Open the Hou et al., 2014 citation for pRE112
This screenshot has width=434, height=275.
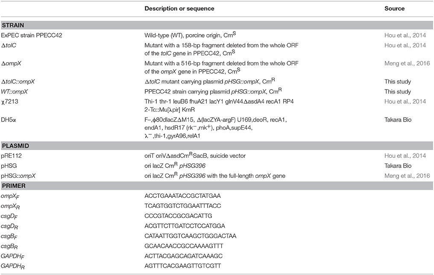tap(405, 156)
